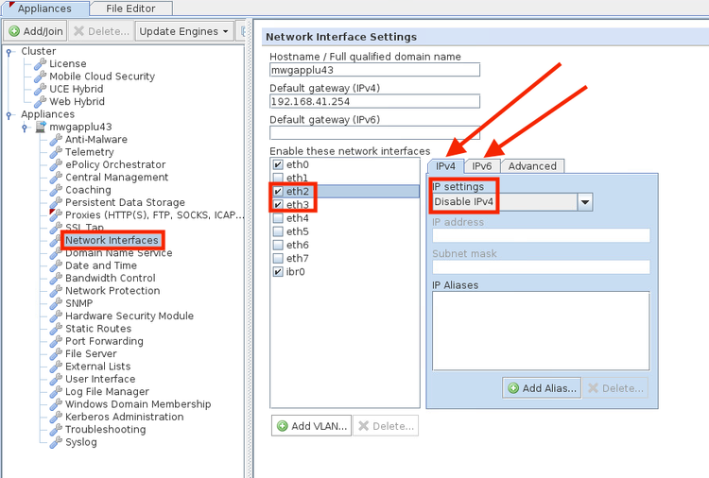Enable the eth5 interface checkbox

[278, 231]
